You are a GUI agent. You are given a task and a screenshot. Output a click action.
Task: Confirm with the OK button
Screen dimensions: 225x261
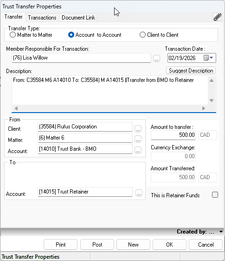click(169, 245)
